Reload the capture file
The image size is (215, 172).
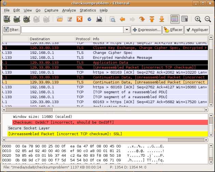pyautogui.click(x=89, y=19)
